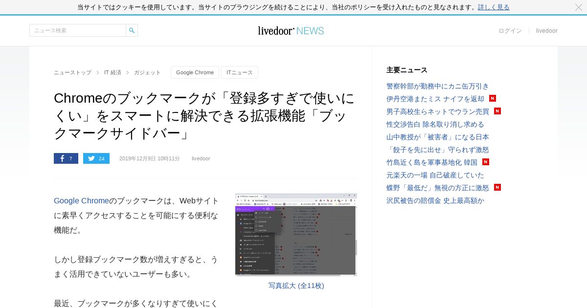Focus the ニュース検索 search field
Viewport: 587px width, 308px height.
tap(78, 30)
